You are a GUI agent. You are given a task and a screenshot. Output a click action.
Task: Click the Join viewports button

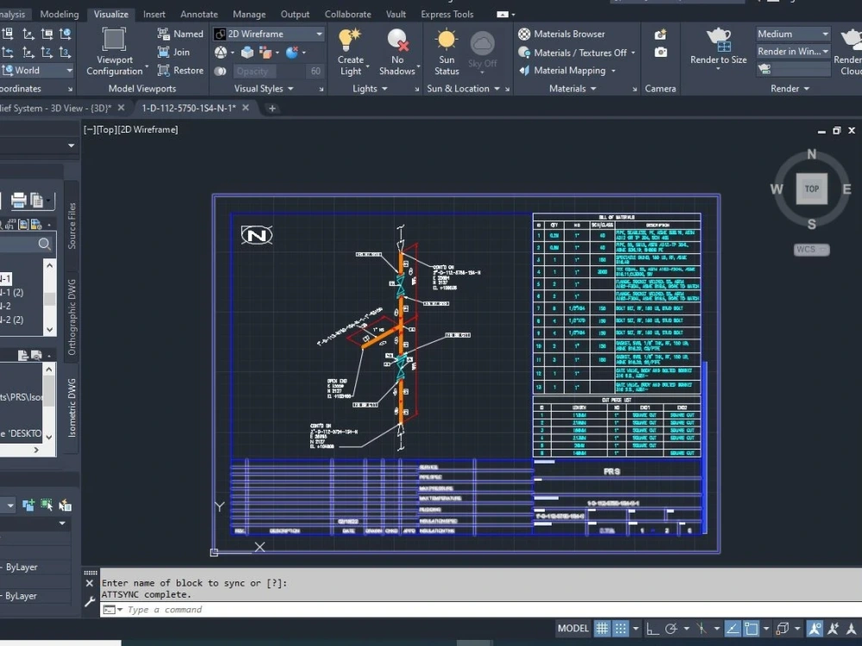(x=174, y=53)
